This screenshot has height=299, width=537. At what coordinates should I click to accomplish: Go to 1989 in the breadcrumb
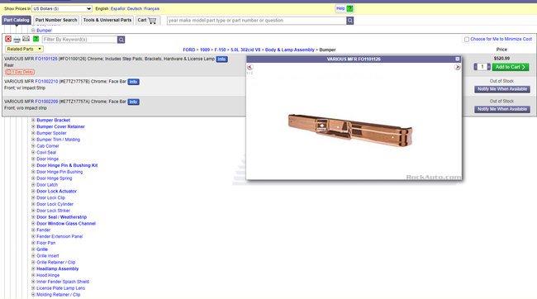coord(205,50)
